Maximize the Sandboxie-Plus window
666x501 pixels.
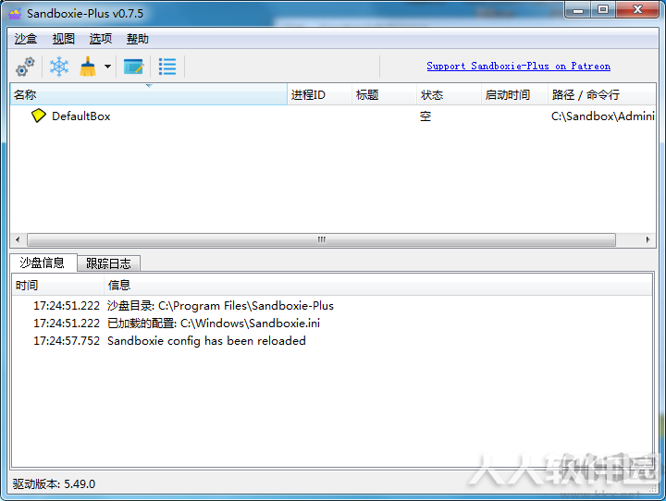pos(603,10)
